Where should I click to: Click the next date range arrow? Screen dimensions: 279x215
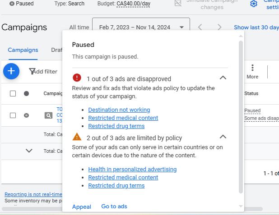coord(219,27)
